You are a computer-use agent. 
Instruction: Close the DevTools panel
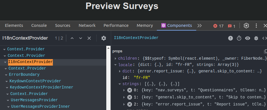tap(265, 26)
